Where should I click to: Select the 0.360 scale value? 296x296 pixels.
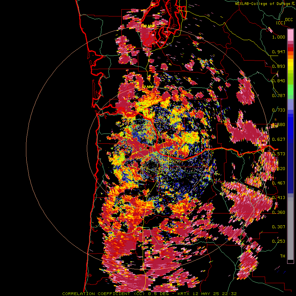point(279,212)
